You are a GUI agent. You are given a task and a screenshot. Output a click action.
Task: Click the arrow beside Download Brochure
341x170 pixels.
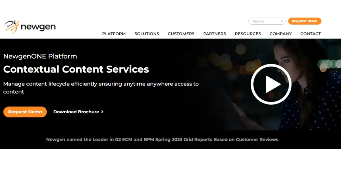102,112
